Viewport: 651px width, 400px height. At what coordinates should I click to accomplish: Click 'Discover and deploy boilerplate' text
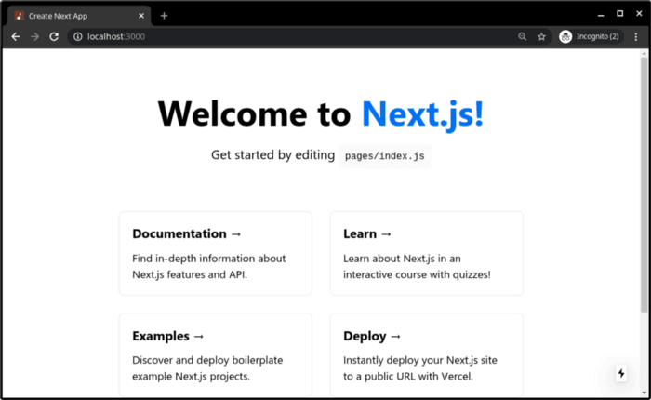tap(207, 360)
